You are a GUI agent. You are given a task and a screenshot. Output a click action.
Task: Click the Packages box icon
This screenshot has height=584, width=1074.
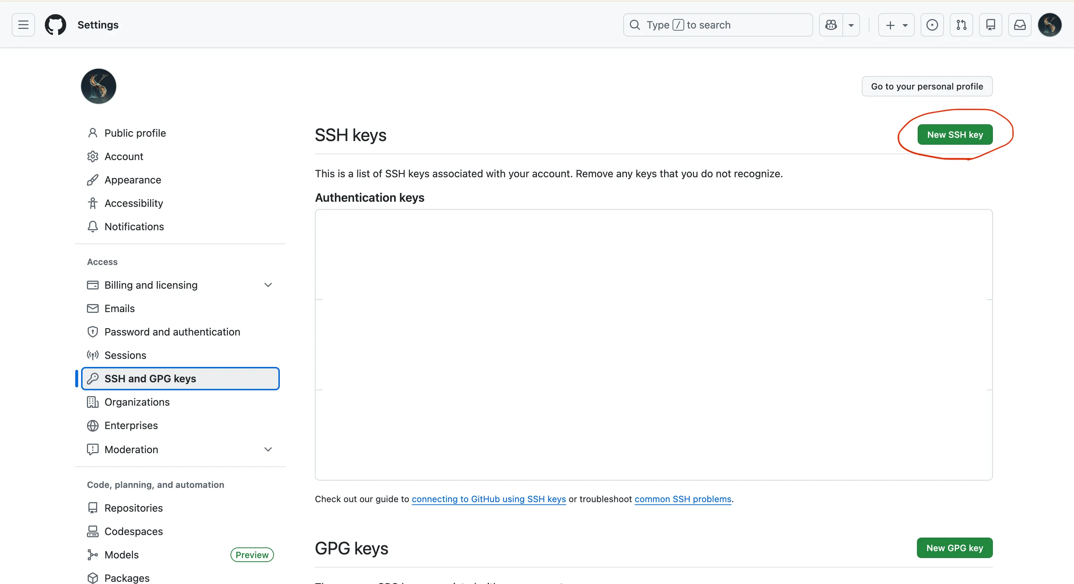click(x=92, y=578)
